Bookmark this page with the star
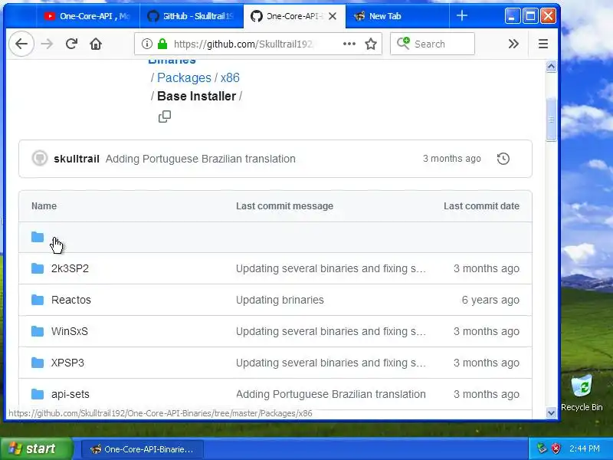Viewport: 613px width, 460px height. tap(371, 44)
